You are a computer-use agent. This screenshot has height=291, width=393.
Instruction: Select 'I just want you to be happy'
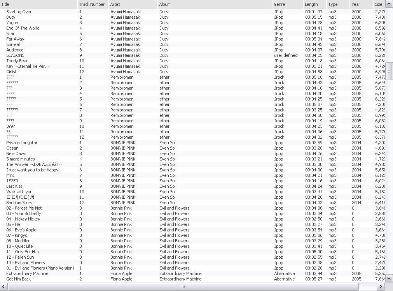pyautogui.click(x=32, y=170)
